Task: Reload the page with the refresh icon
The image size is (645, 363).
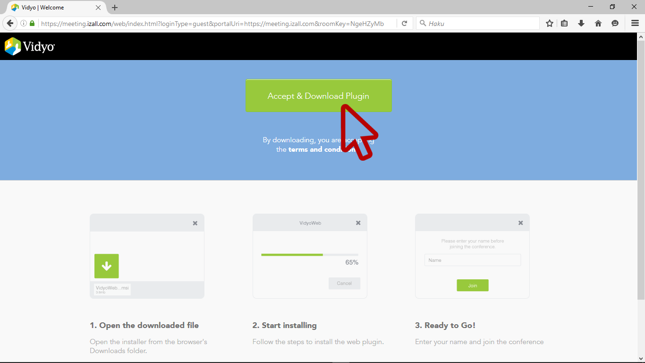Action: pos(405,23)
